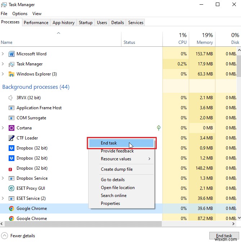Switch to the Performance tab
This screenshot has width=241, height=243.
click(36, 23)
